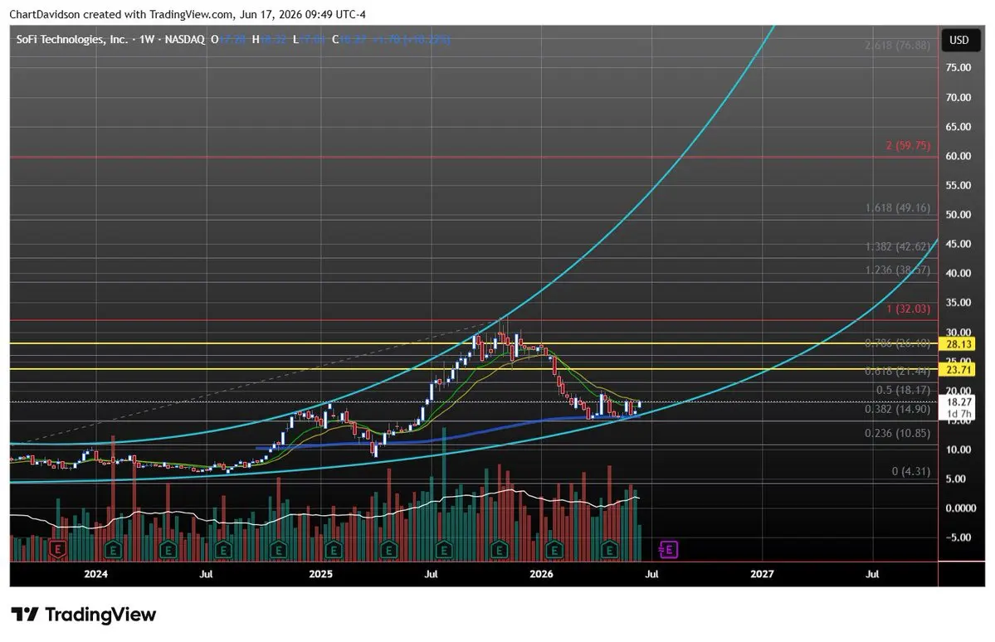Viewport: 995px width, 642px height.
Task: Click the 50.00 tick on the price axis
Action: coord(958,215)
